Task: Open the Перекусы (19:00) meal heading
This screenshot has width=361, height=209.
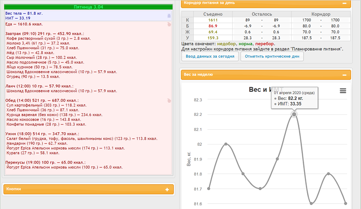Action: click(x=45, y=163)
